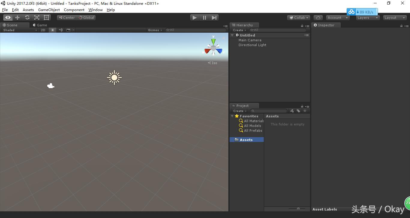Viewport: 410px width, 218px height.
Task: Select the Hand pan tool
Action: click(x=8, y=17)
